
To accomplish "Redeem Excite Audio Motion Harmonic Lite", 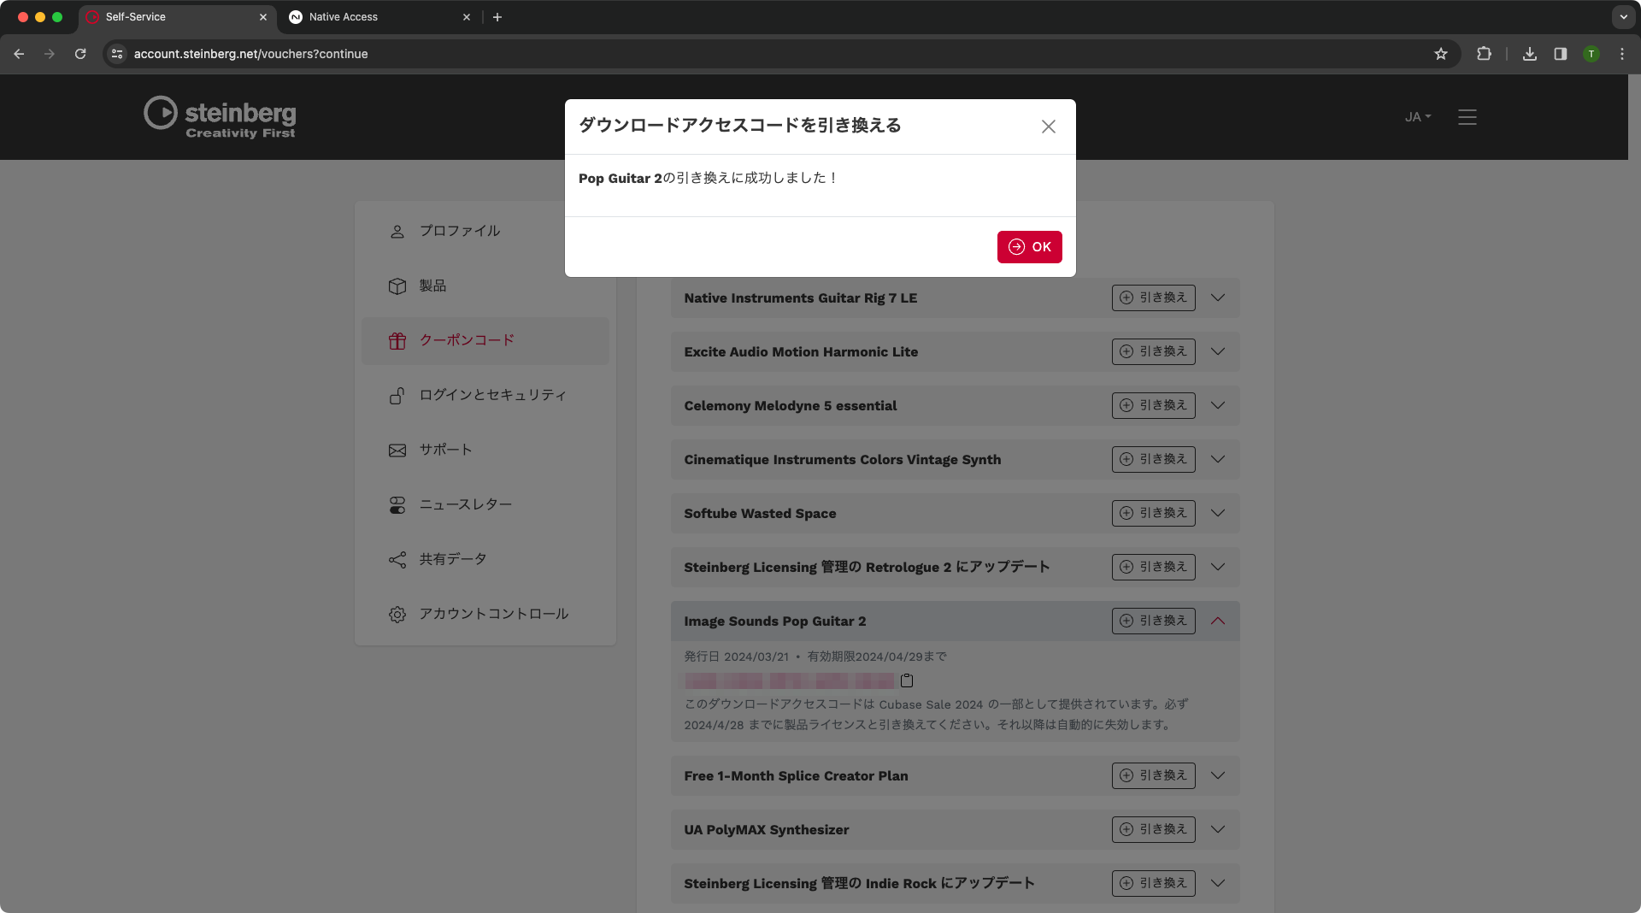I will (x=1153, y=351).
